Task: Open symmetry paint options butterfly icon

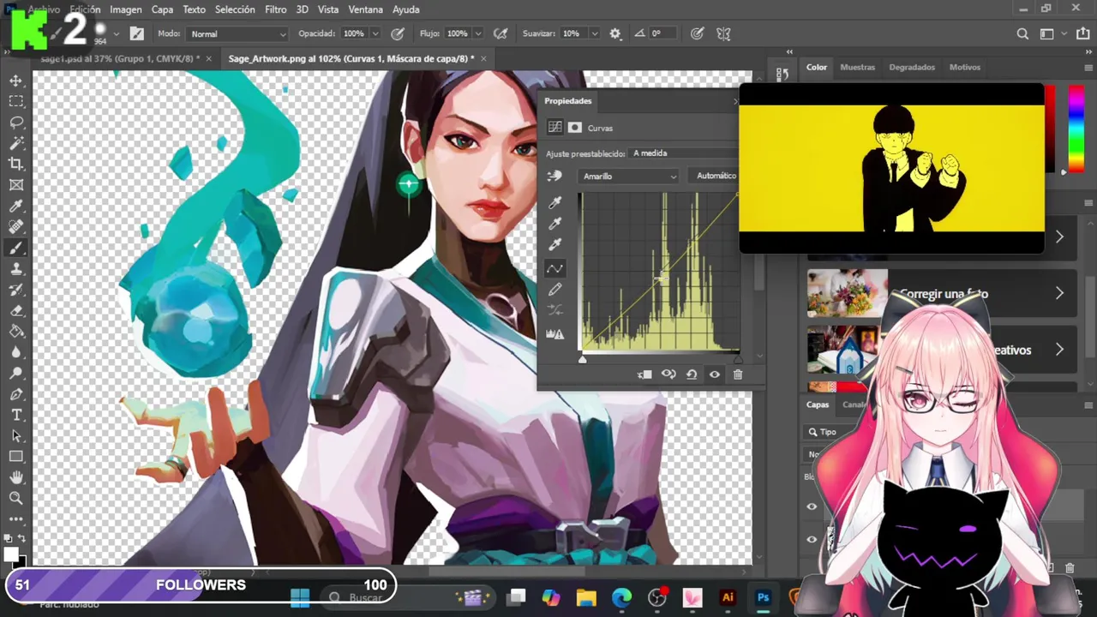Action: coord(724,33)
